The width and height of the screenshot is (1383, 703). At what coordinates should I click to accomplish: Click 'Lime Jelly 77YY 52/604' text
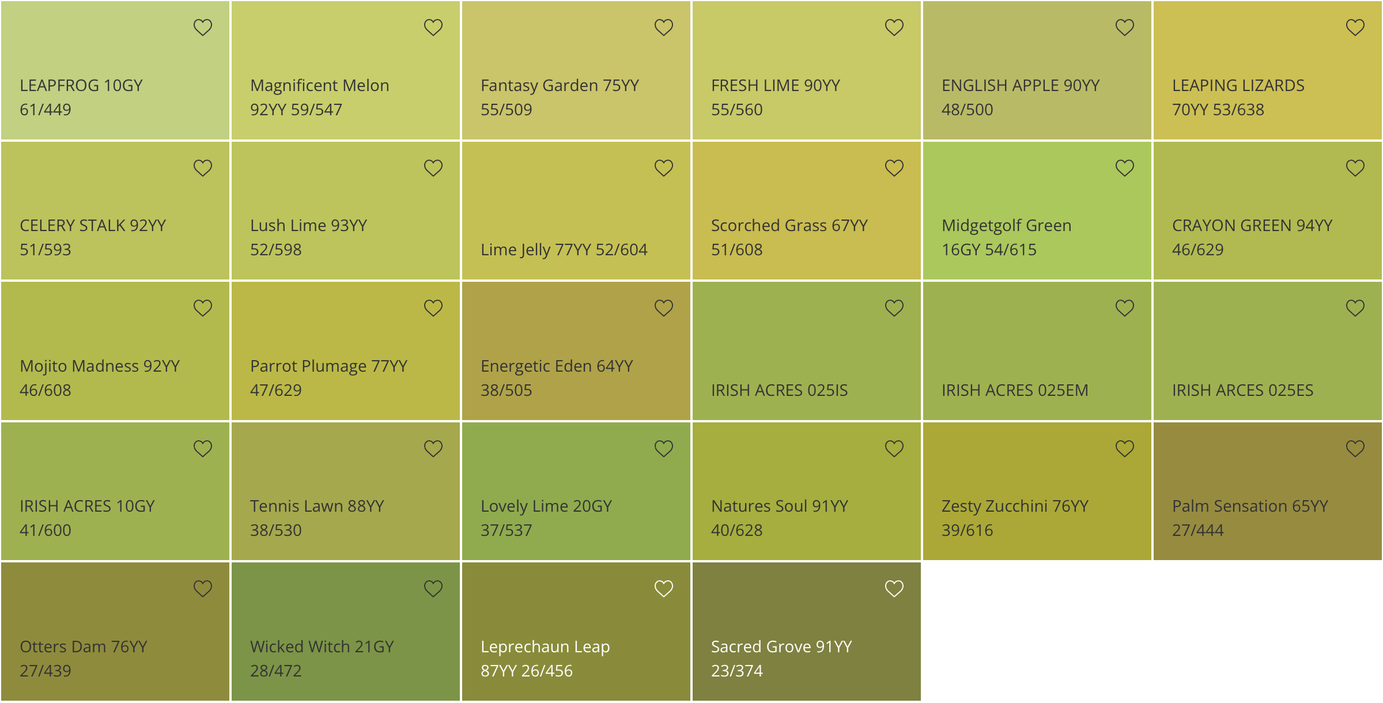tap(564, 250)
